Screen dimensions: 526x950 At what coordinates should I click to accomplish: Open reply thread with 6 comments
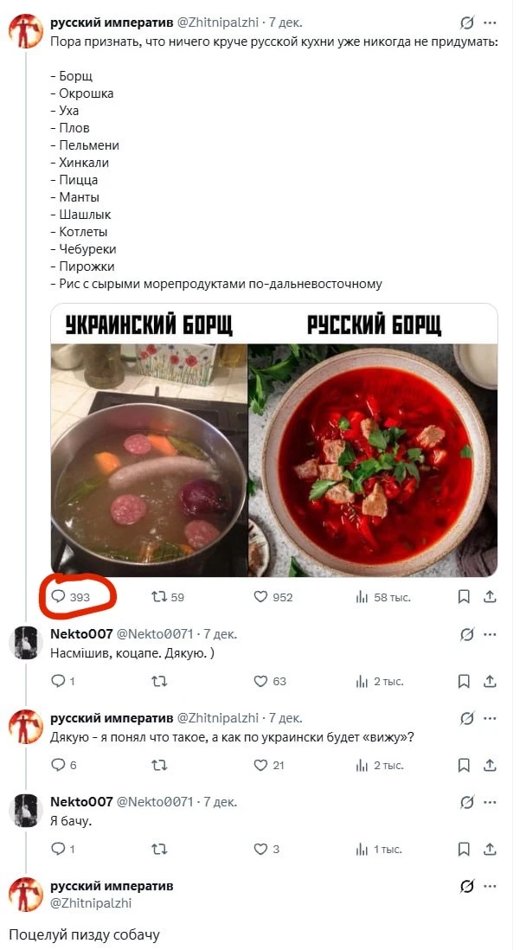pos(64,765)
